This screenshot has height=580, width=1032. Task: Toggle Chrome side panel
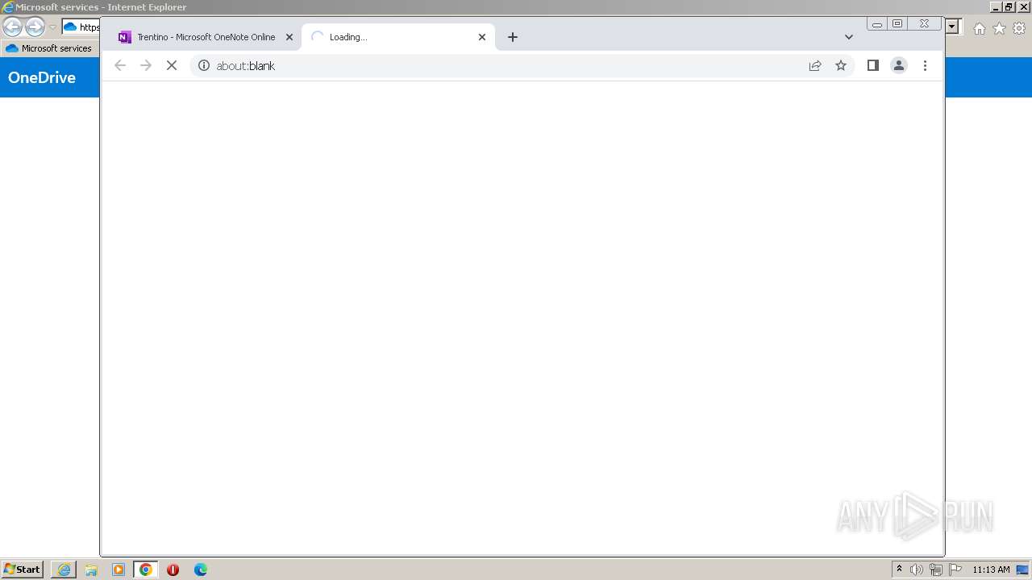pos(872,66)
